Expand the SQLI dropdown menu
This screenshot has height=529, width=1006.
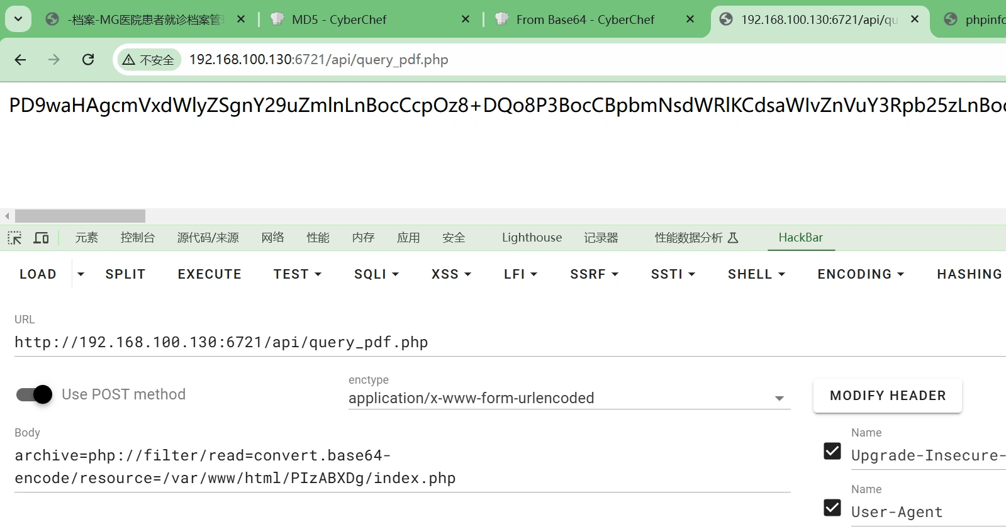tap(376, 274)
